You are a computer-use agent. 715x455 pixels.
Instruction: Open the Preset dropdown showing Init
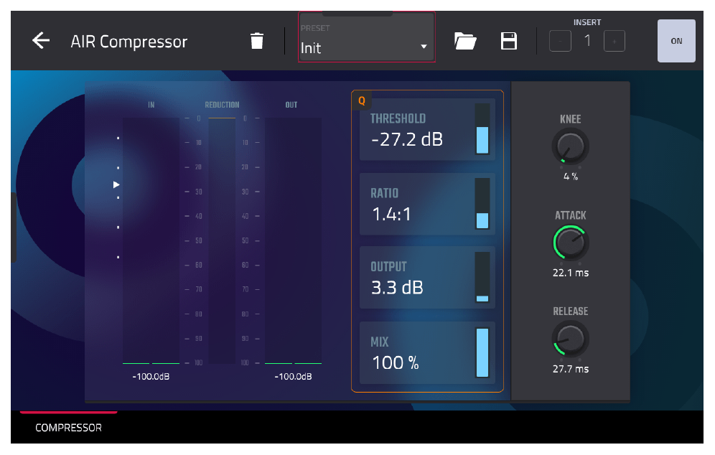point(367,37)
